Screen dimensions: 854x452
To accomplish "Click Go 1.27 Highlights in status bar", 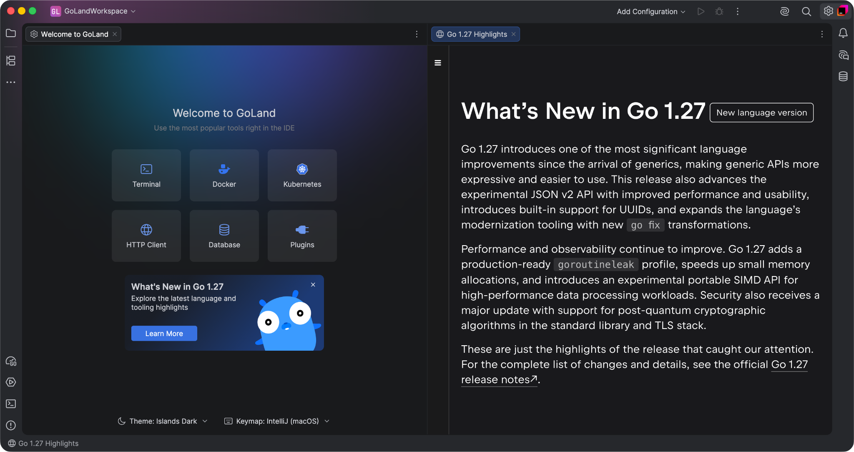I will click(x=43, y=443).
